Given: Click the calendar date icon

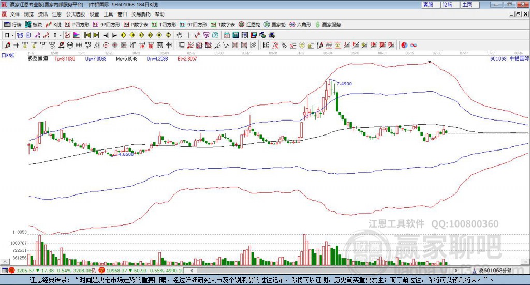Looking at the screenshot, I should coord(227,35).
